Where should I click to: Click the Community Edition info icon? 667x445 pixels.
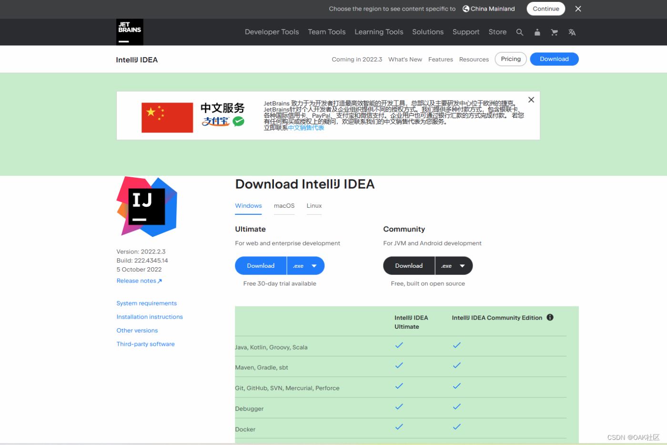[550, 317]
